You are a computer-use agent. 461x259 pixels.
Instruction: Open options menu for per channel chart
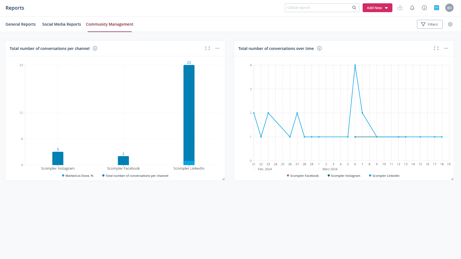tap(217, 48)
